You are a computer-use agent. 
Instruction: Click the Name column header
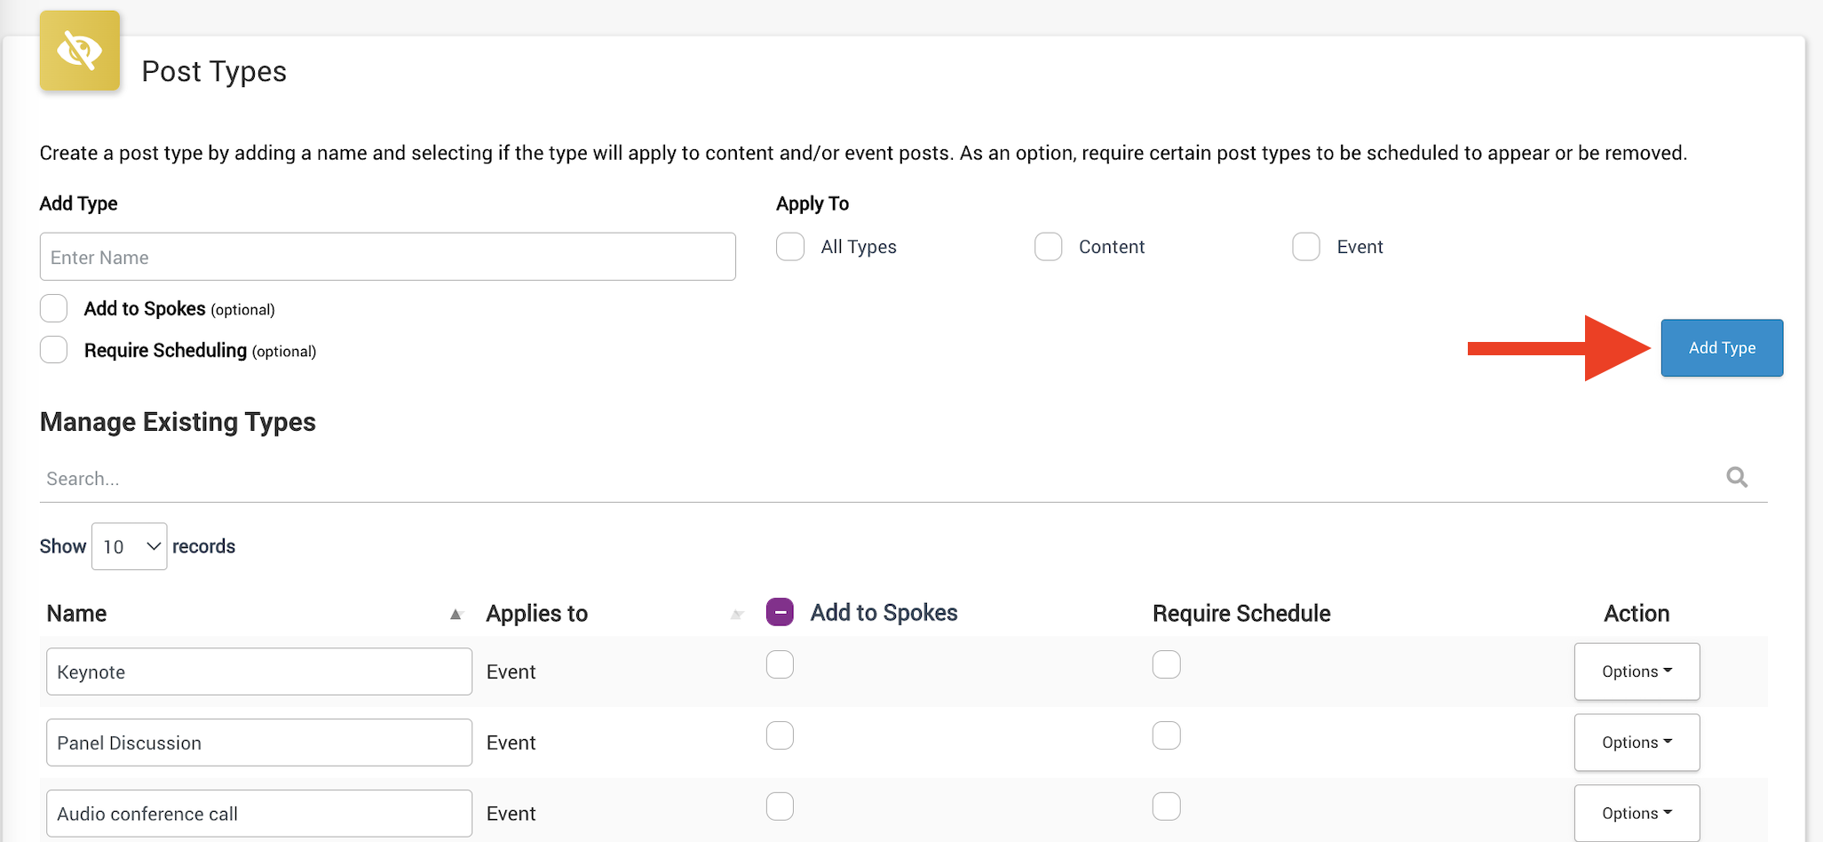pos(76,614)
